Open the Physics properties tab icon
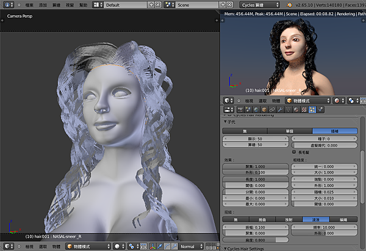Viewport: 366px width, 251px height. coord(320,109)
